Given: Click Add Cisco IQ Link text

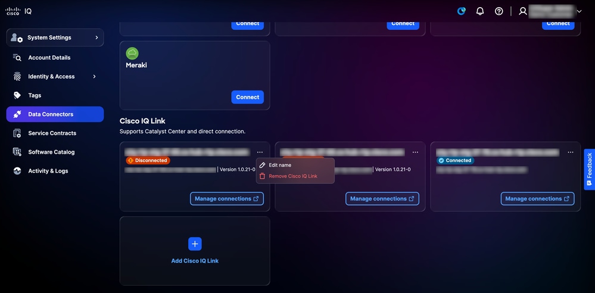Looking at the screenshot, I should coord(195,261).
